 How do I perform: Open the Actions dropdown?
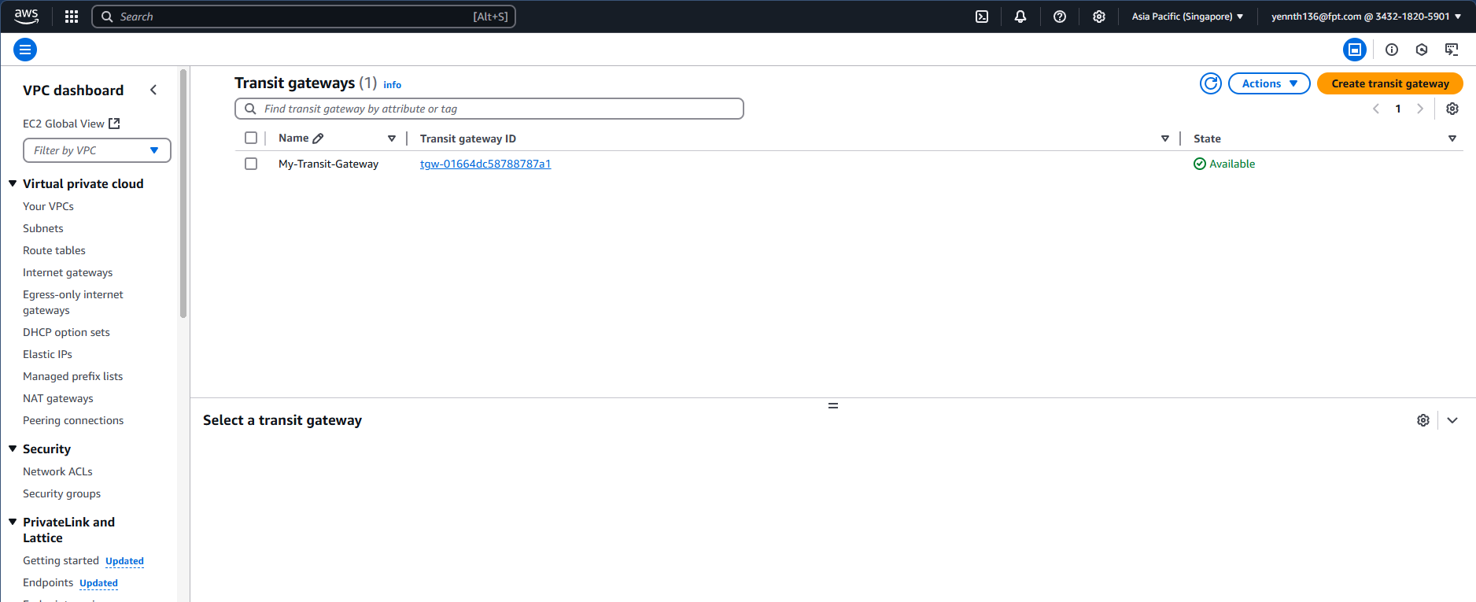pyautogui.click(x=1268, y=83)
